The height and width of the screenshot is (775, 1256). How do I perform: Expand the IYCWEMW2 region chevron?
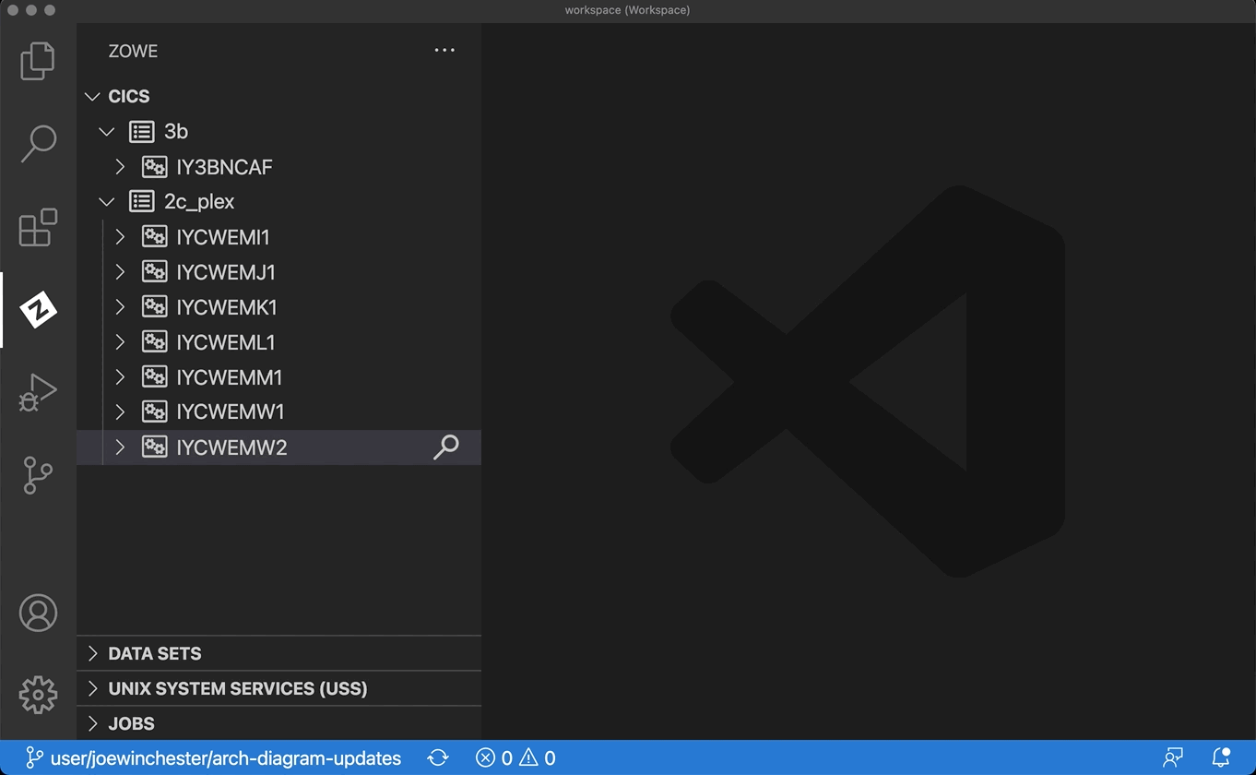click(120, 447)
